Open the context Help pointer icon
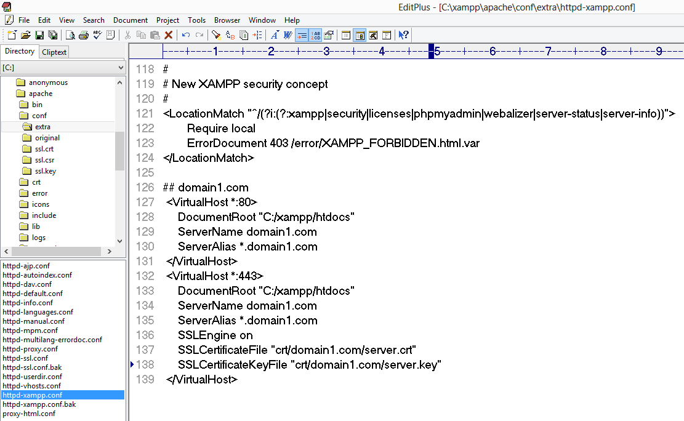 point(404,35)
